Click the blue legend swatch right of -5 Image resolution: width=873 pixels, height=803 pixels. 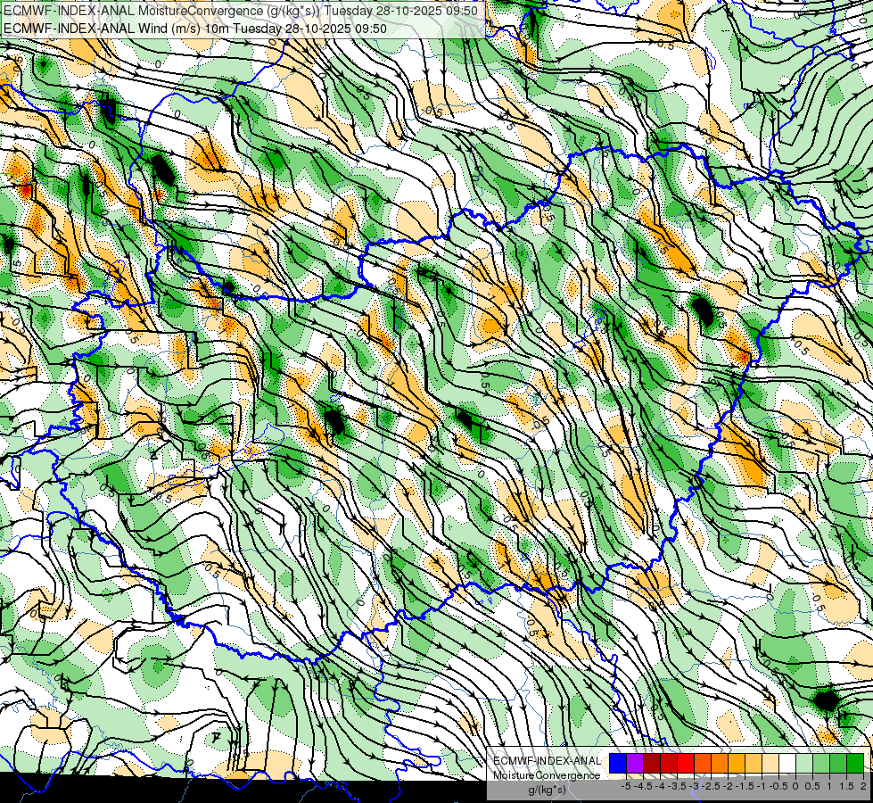click(618, 763)
